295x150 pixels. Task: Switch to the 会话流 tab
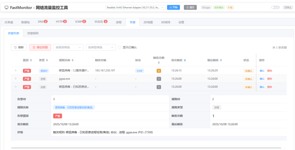pos(101,22)
